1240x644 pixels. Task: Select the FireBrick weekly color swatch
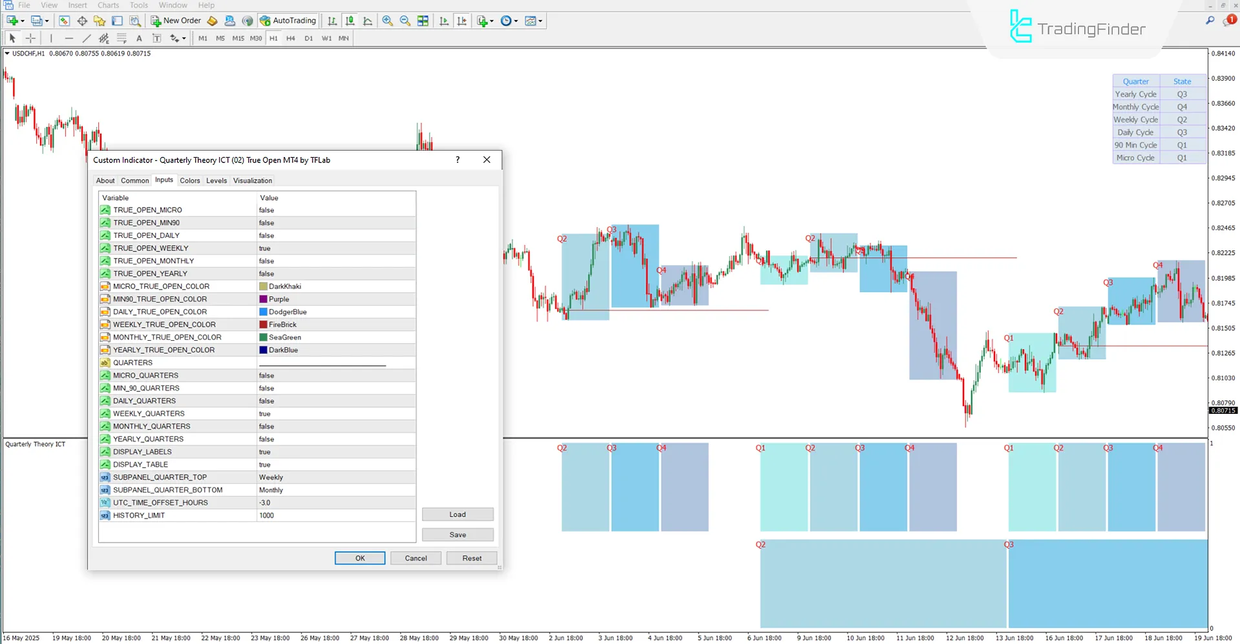point(264,325)
